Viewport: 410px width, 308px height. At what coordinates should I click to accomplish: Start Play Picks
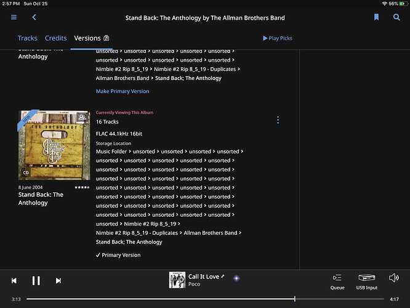278,38
